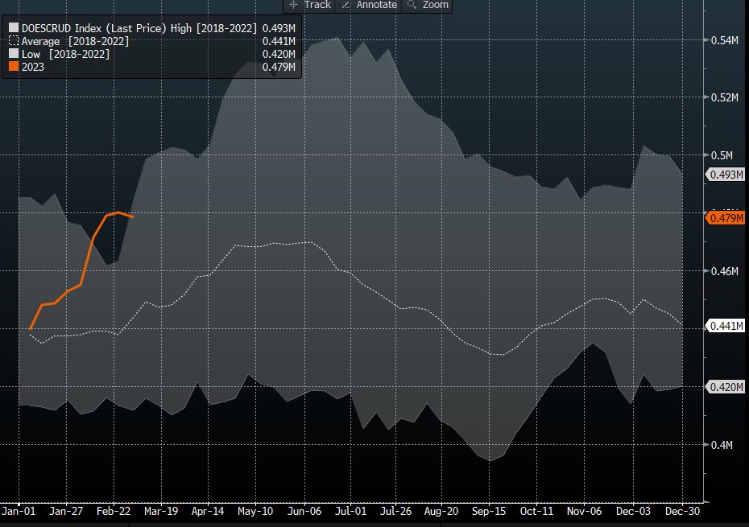Screen dimensions: 749x527
Task: Click the 0.420M low value axis tag
Action: click(726, 387)
